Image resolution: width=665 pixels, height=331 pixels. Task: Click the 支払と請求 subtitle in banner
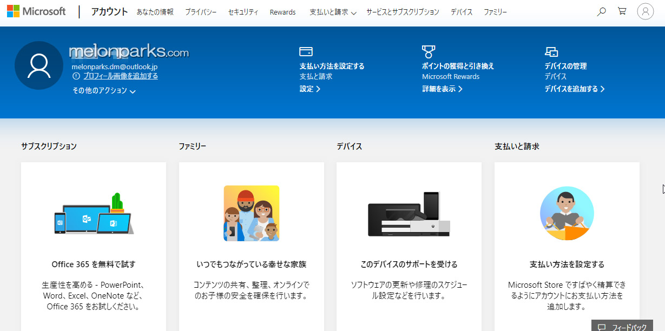(316, 77)
